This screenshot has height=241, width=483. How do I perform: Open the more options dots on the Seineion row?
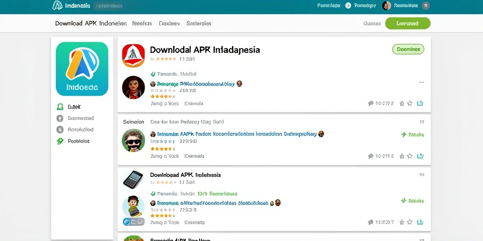pyautogui.click(x=422, y=122)
